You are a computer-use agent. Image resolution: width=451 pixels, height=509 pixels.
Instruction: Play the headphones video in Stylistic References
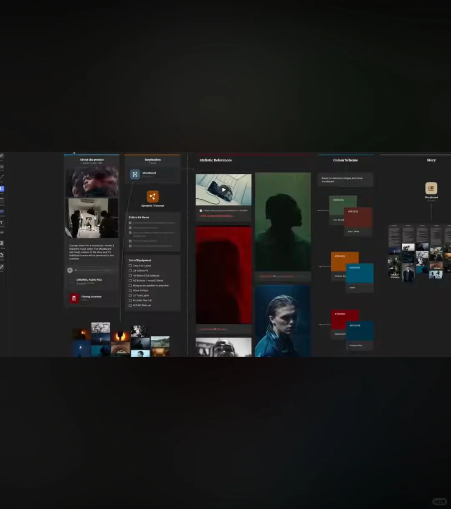[x=224, y=190]
